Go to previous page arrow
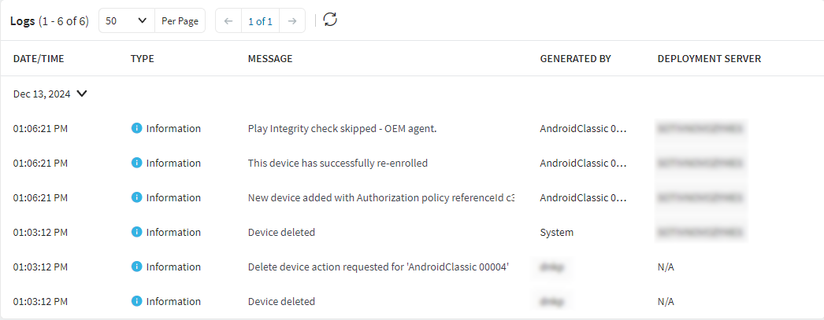 [x=228, y=21]
